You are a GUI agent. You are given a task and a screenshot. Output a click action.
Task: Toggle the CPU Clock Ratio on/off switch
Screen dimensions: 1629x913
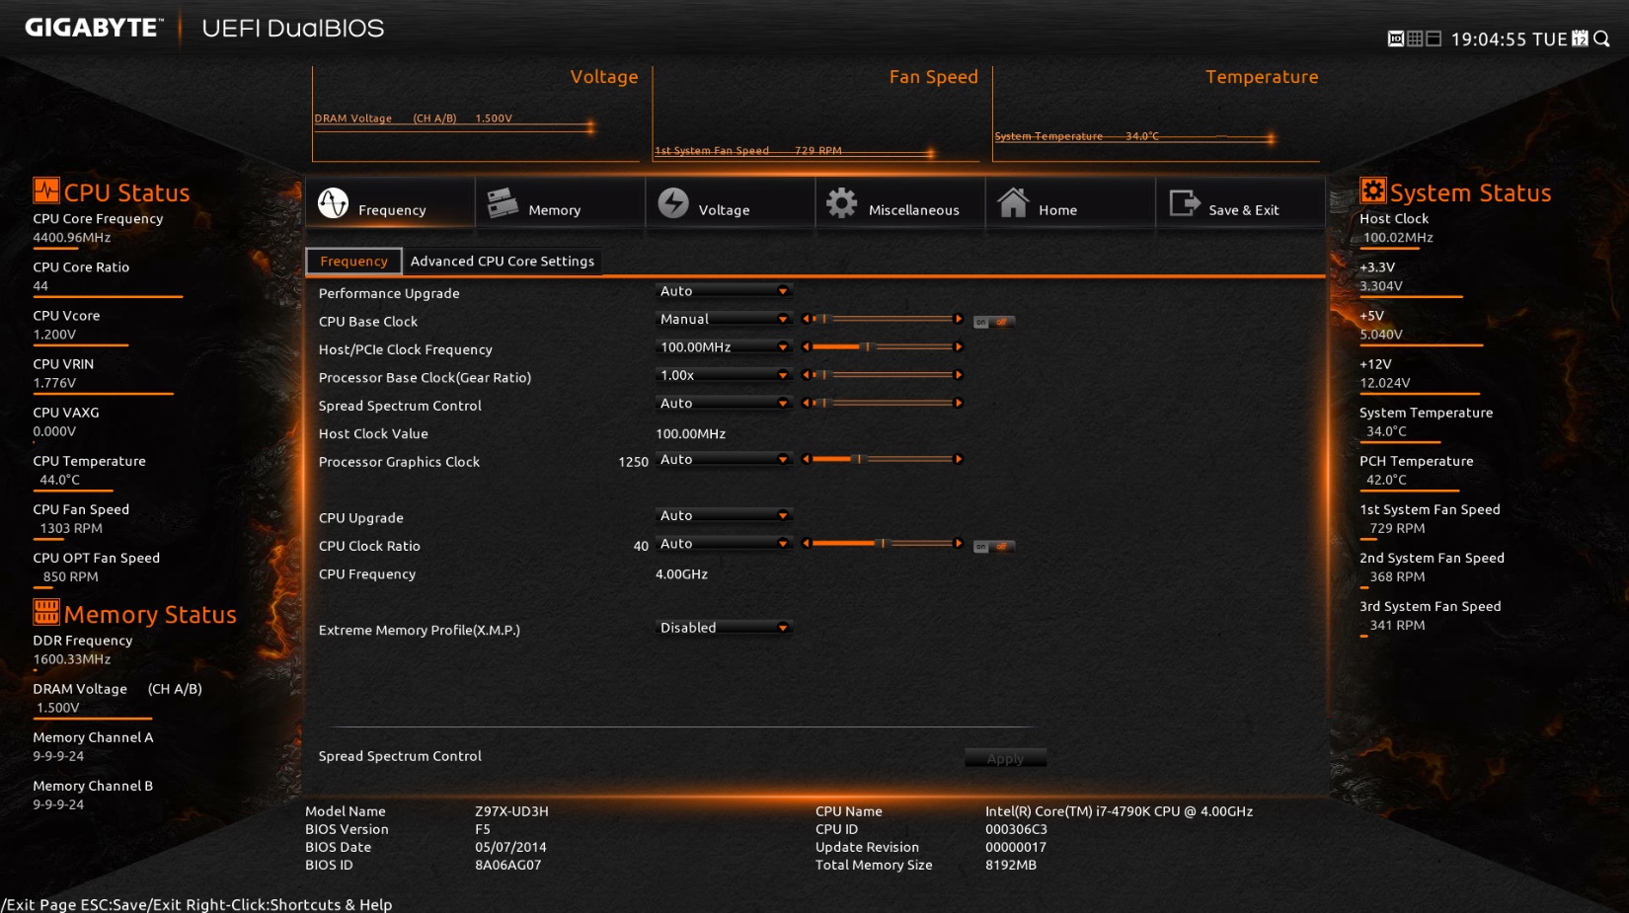[994, 546]
